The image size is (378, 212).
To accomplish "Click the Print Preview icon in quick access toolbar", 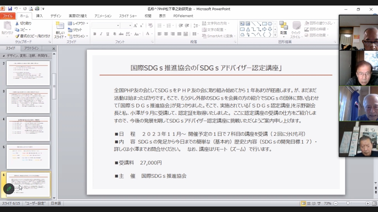I will (31, 9).
